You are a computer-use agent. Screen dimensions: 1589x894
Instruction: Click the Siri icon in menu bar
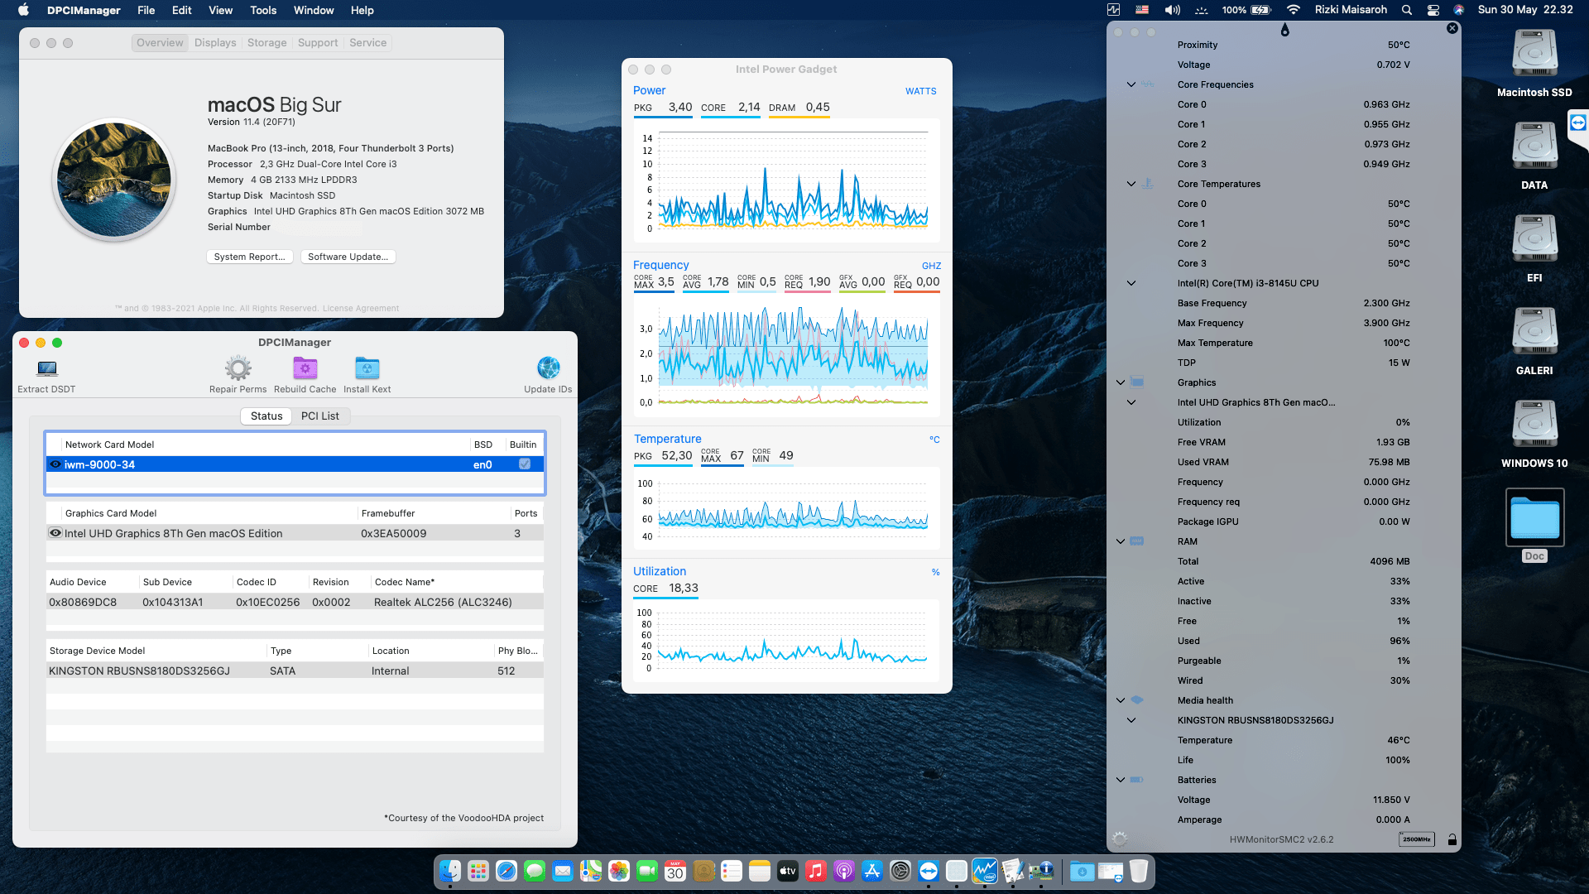pos(1458,10)
